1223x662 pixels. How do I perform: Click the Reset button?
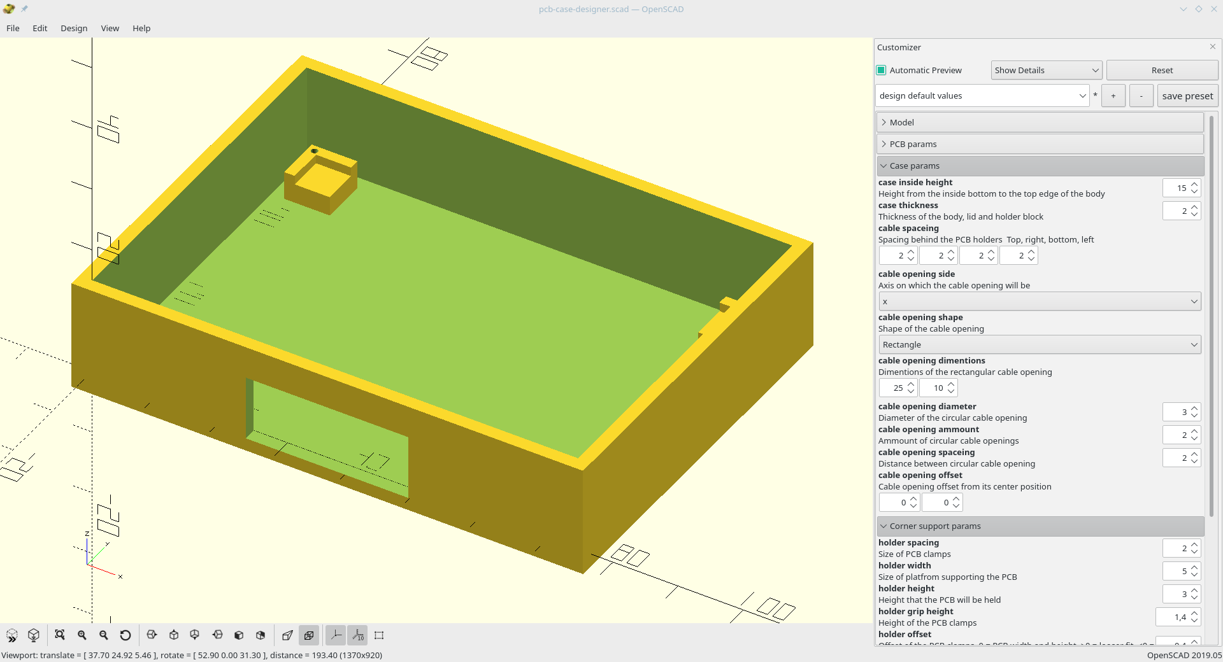[x=1162, y=70]
